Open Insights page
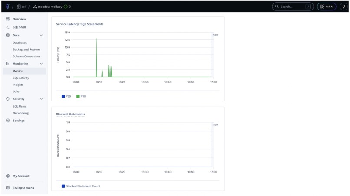 click(18, 85)
